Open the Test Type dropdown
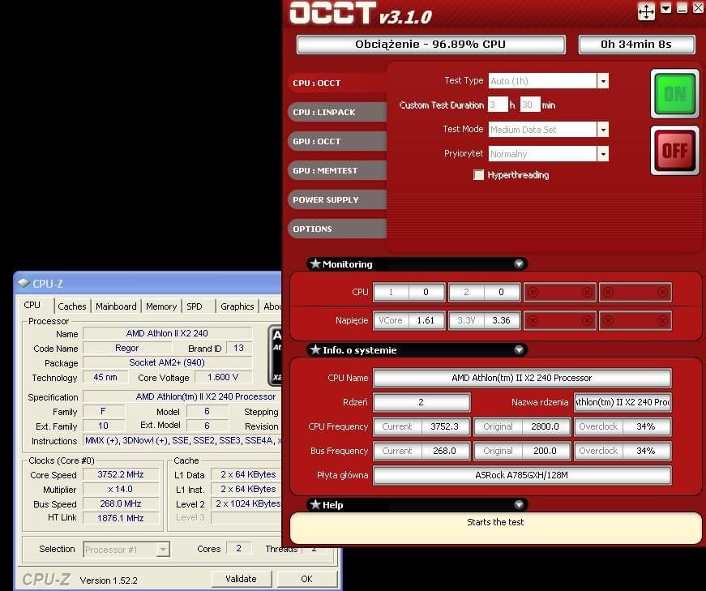This screenshot has height=591, width=706. 603,81
